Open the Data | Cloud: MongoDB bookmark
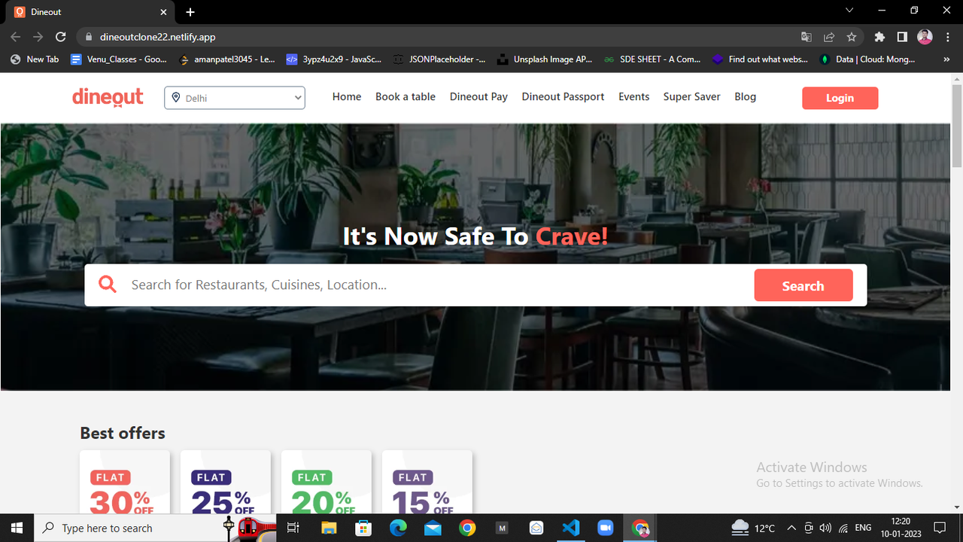Viewport: 963px width, 542px height. pos(869,59)
